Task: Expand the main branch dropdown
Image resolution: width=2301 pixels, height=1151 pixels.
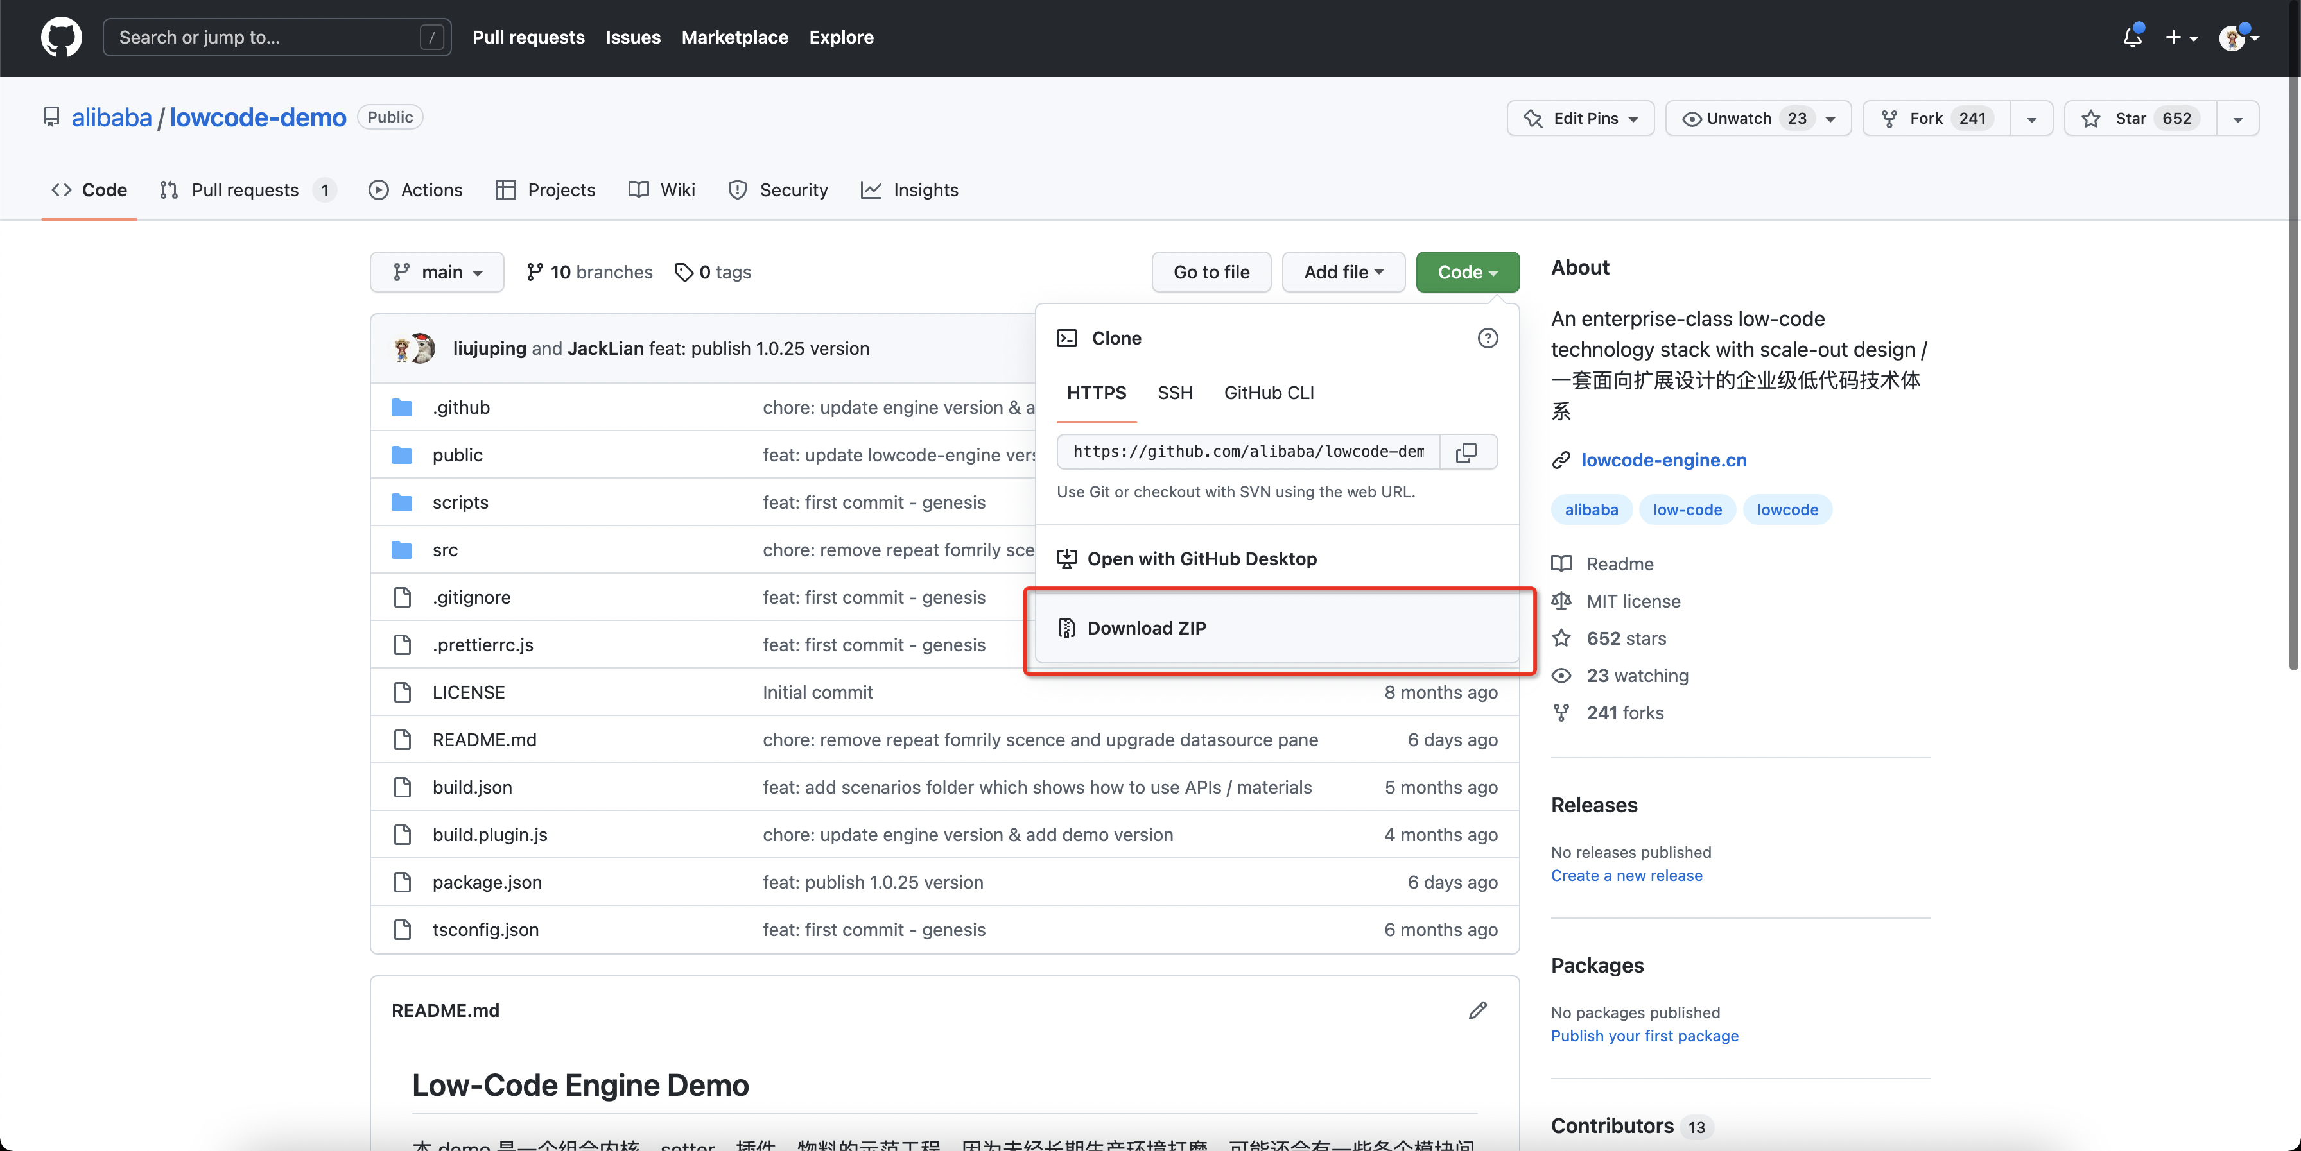Action: pyautogui.click(x=437, y=272)
